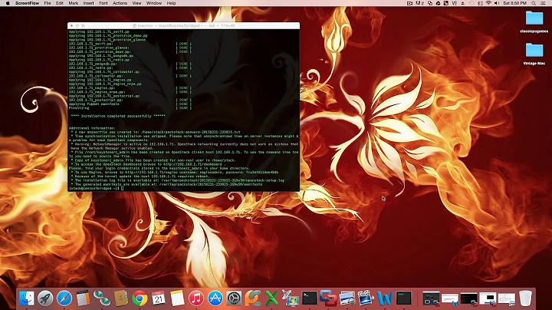Open the Help menu
Viewport: 552px width, 310px height.
pos(171,3)
